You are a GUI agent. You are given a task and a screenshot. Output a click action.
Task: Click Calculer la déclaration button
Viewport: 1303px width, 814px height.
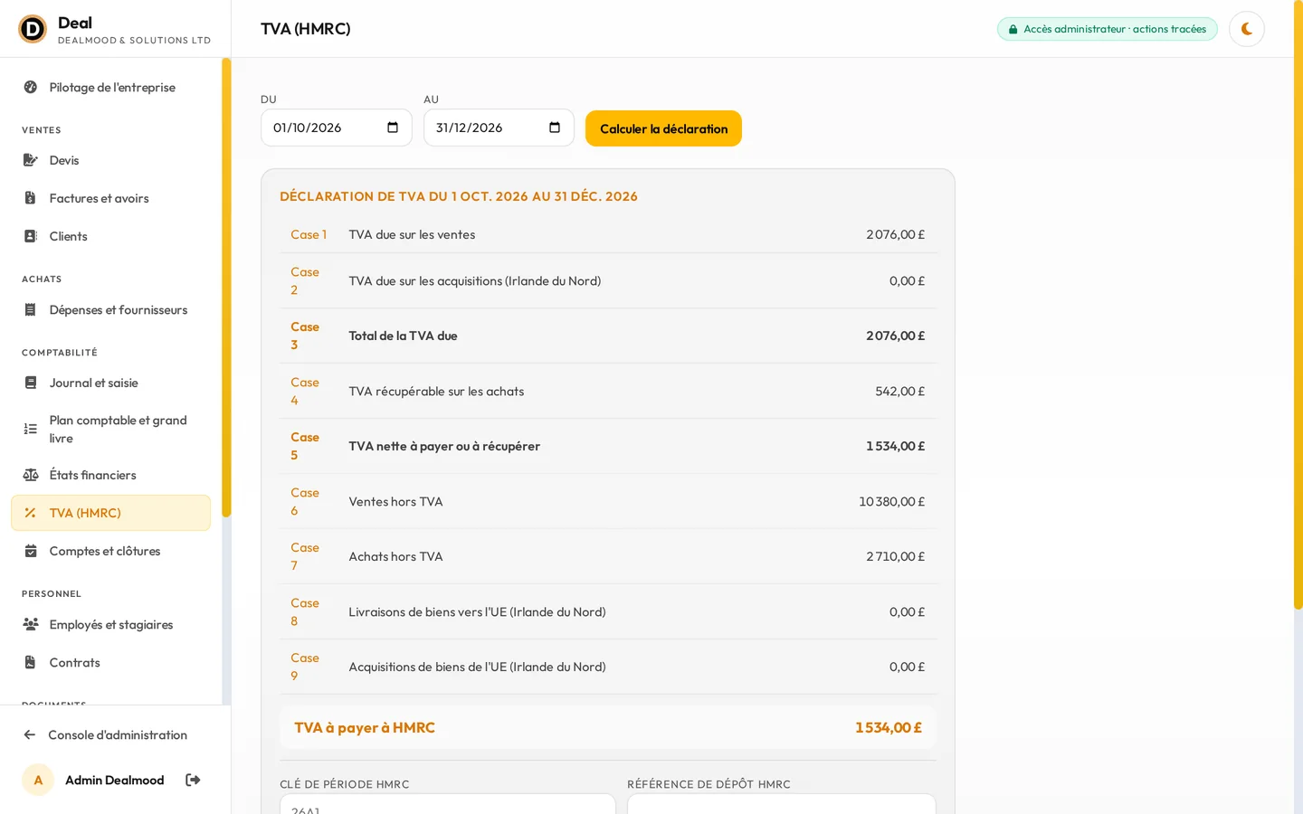pos(663,128)
